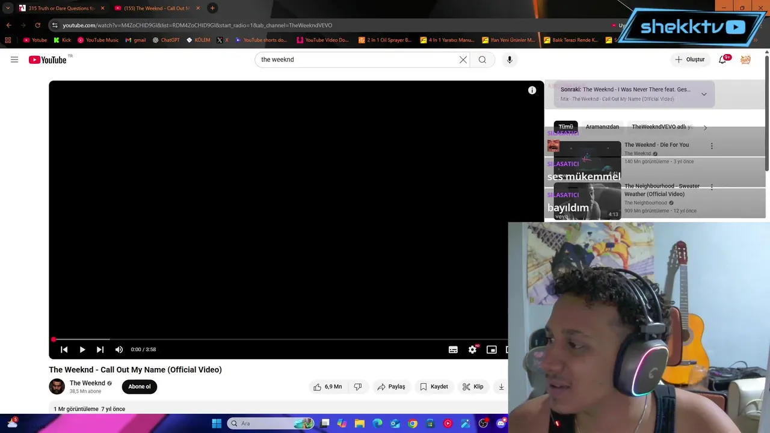The width and height of the screenshot is (770, 433).
Task: Open the tab search dropdown
Action: pyautogui.click(x=8, y=8)
